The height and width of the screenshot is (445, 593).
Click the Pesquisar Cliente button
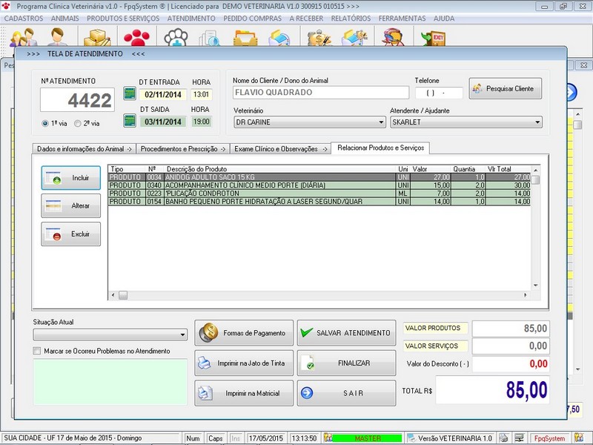click(506, 89)
